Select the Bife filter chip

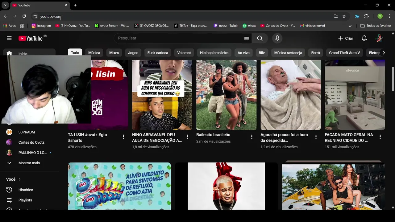tap(262, 53)
